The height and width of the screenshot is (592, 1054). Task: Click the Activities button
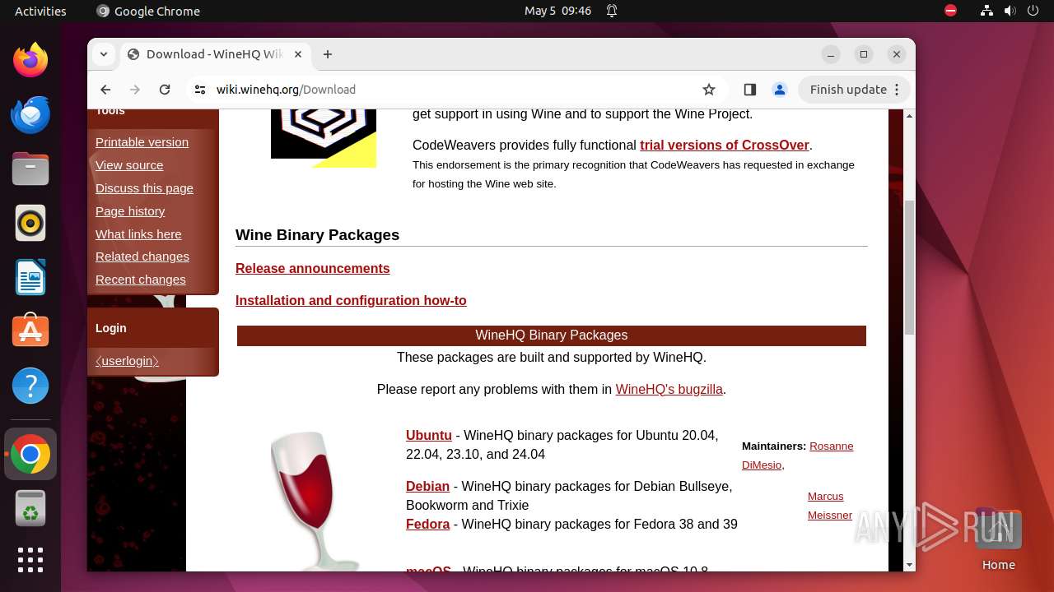pos(40,11)
